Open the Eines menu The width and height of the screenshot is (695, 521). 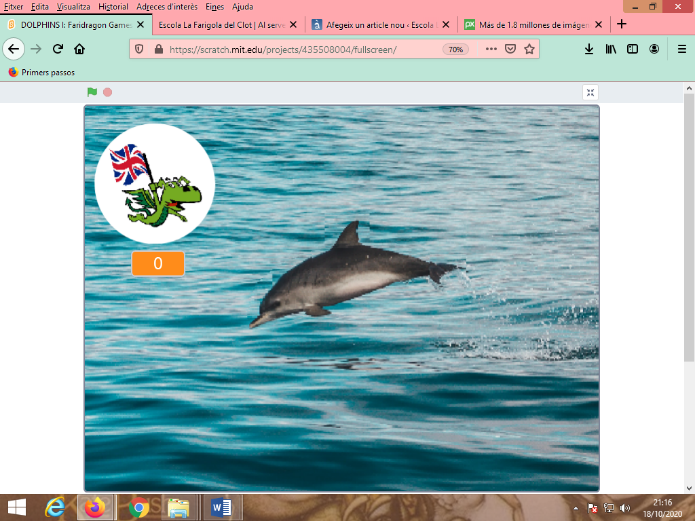coord(214,7)
